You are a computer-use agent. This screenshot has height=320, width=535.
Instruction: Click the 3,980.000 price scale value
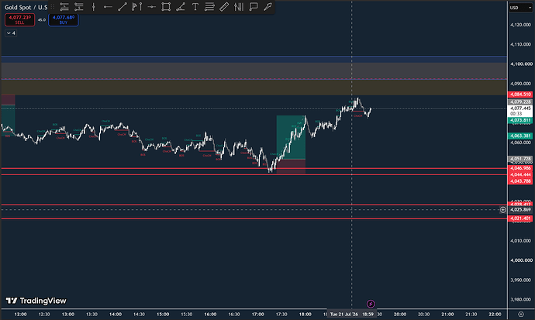pyautogui.click(x=521, y=300)
